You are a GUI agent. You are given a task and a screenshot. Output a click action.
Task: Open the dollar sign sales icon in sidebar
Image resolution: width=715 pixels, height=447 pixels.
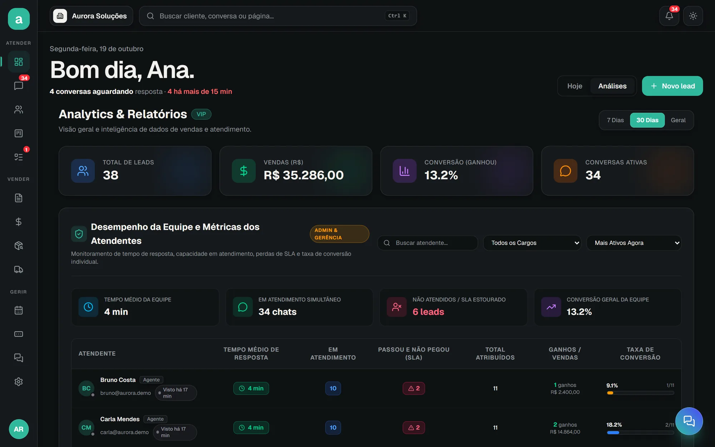19,222
